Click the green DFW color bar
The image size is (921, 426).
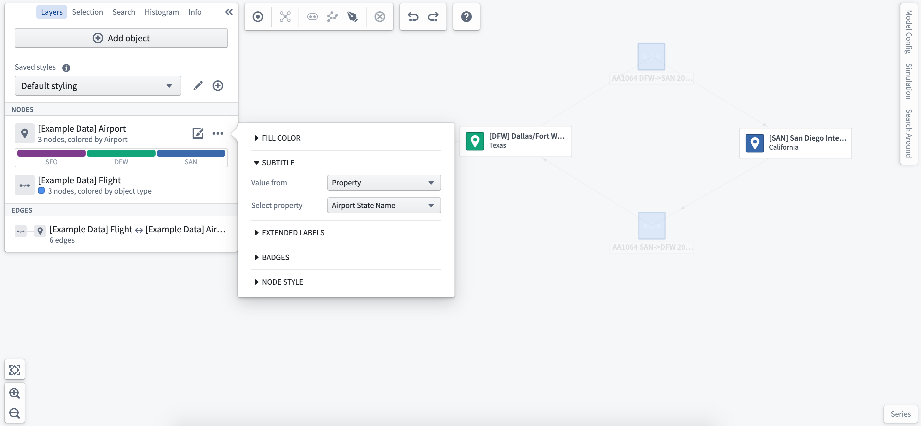coord(121,153)
